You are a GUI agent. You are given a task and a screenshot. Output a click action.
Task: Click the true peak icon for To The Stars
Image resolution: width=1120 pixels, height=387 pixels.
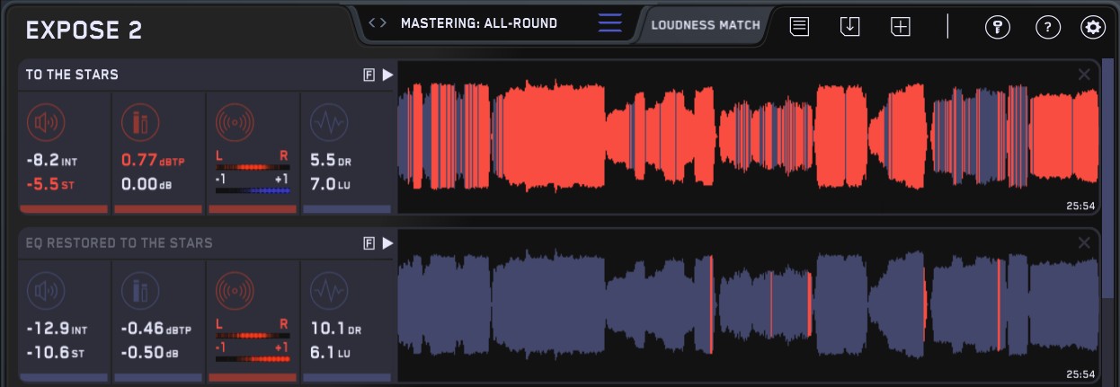tap(140, 121)
